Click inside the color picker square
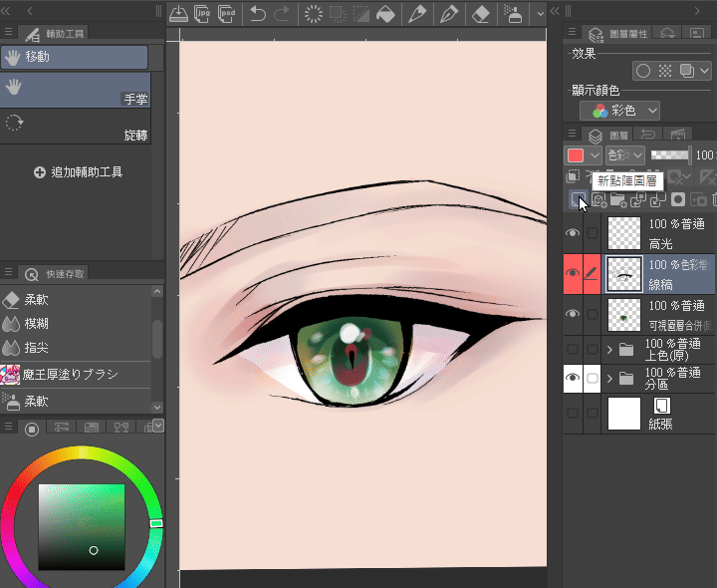Viewport: 717px width, 588px height. pyautogui.click(x=82, y=528)
